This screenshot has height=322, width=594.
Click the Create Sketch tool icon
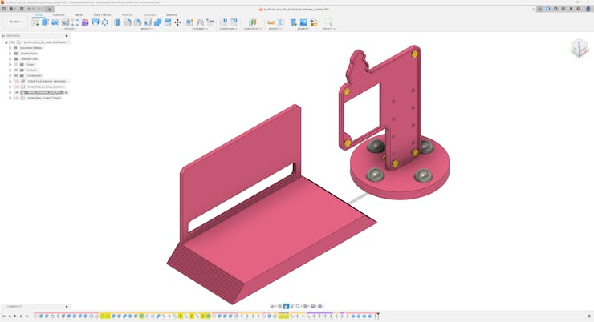pos(35,22)
